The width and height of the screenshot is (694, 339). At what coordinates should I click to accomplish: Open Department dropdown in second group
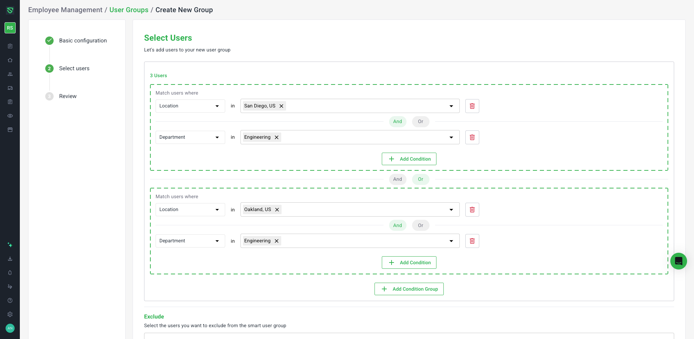190,241
